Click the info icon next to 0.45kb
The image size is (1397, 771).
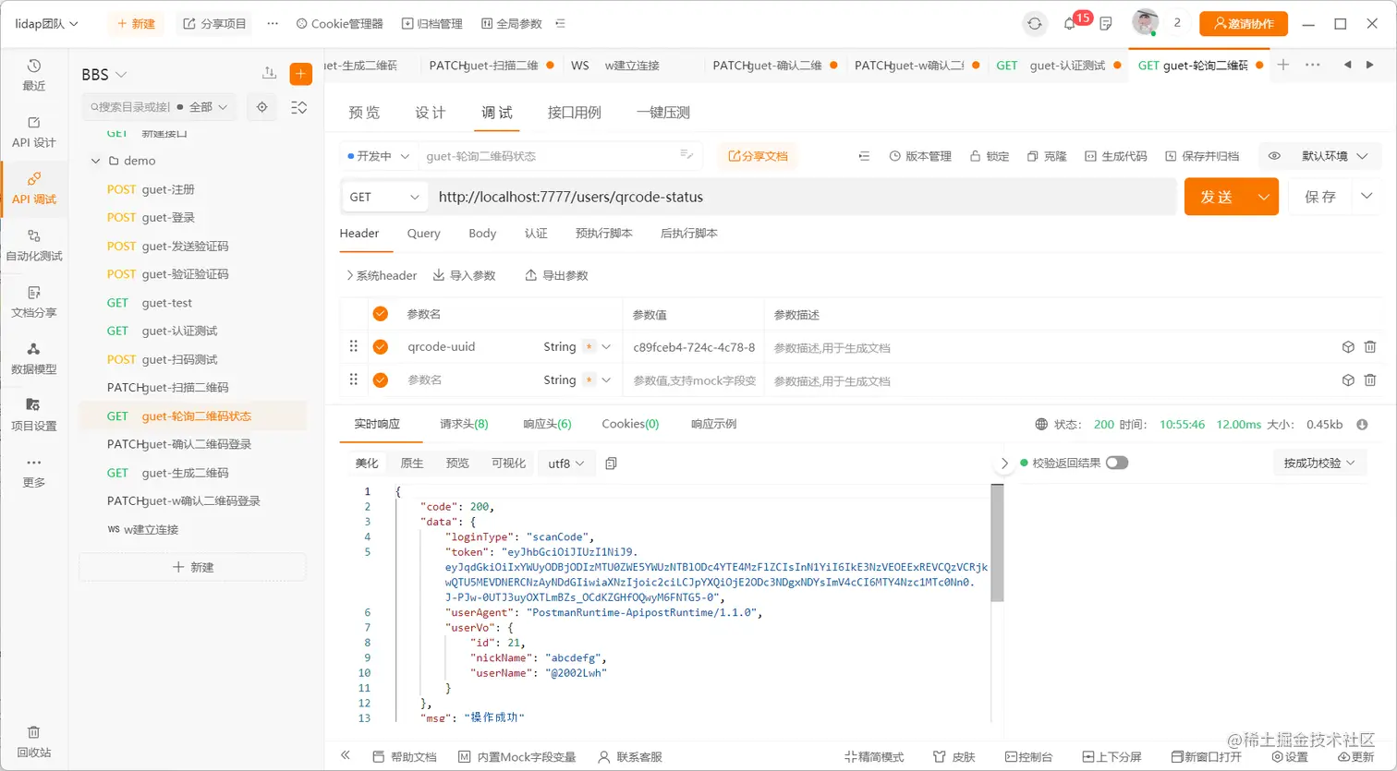coord(1362,425)
